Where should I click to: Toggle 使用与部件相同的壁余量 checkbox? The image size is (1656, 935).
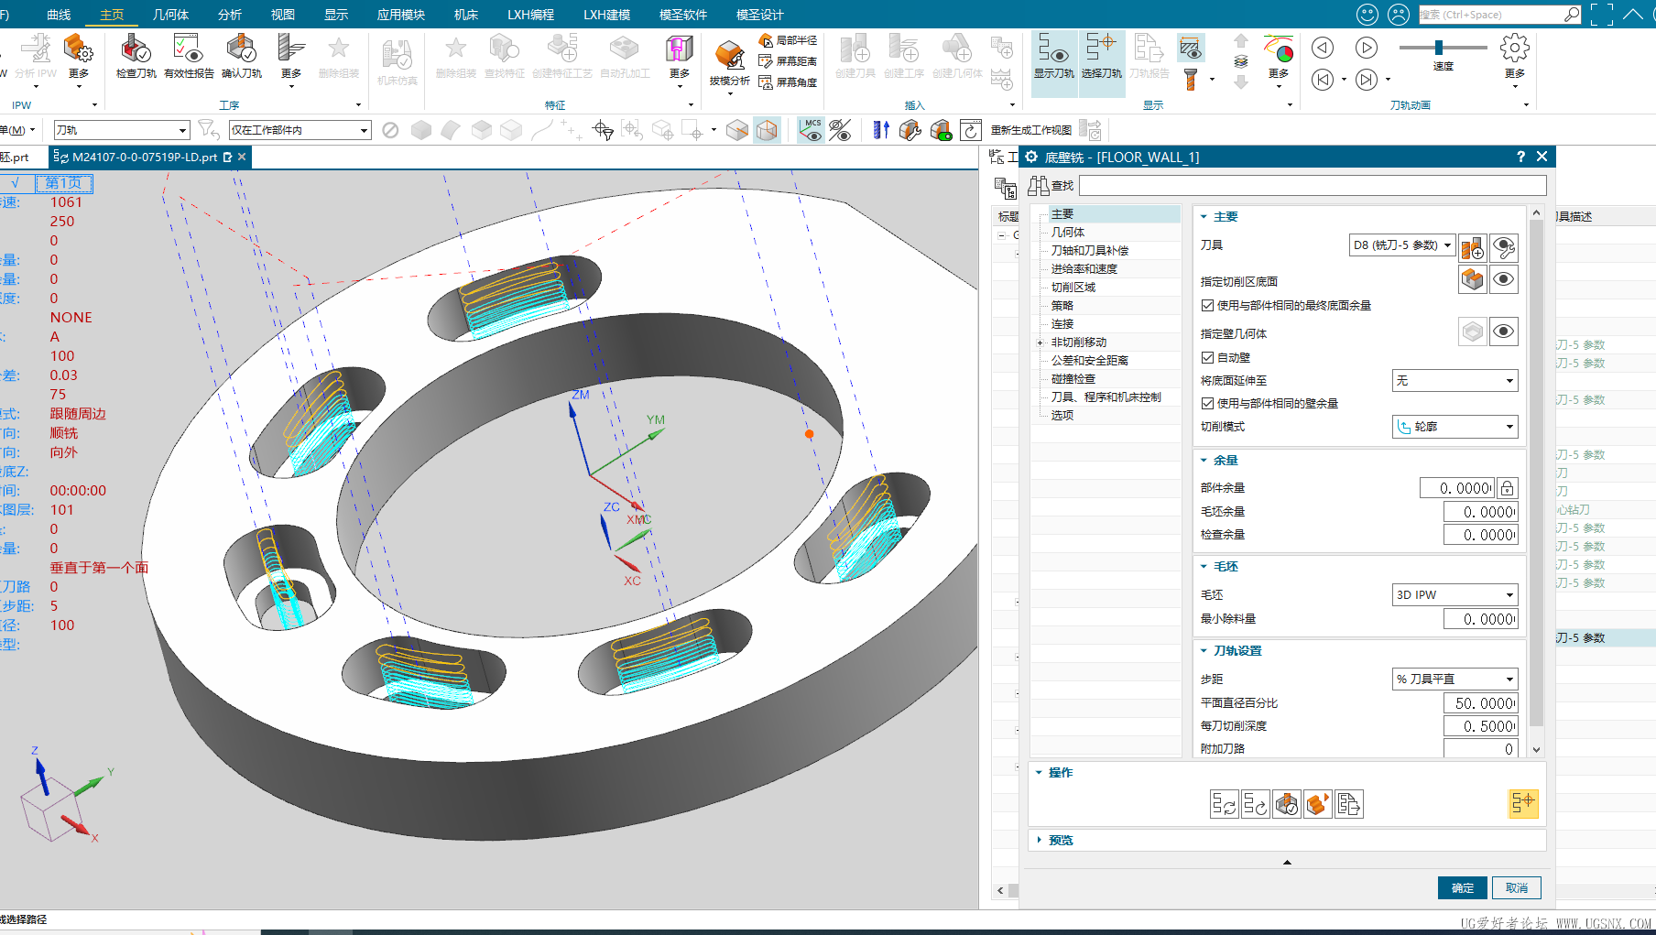pyautogui.click(x=1207, y=404)
